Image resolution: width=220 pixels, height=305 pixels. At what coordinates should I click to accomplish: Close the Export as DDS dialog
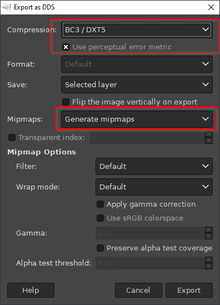click(x=211, y=7)
